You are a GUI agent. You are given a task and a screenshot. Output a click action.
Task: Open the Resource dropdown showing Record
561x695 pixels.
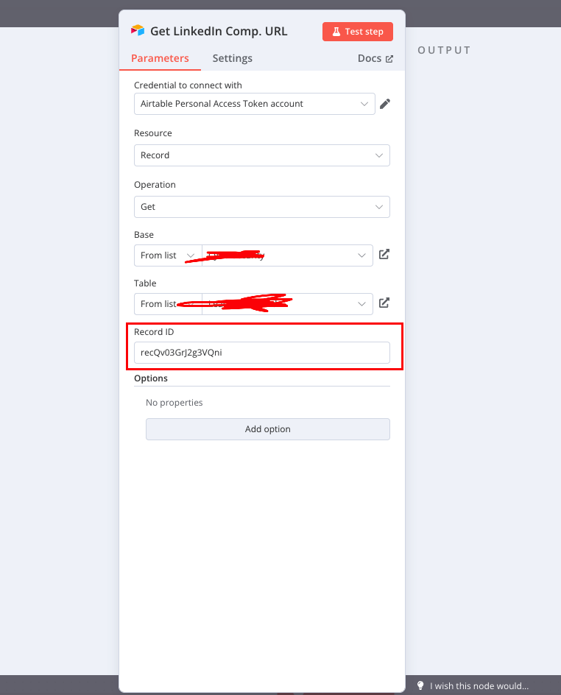[x=261, y=155]
